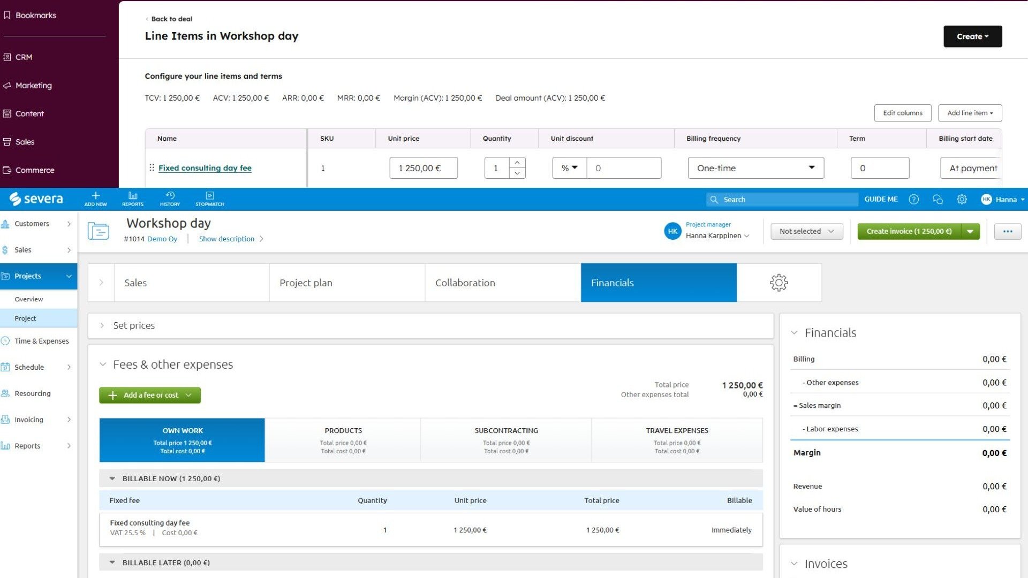Image resolution: width=1028 pixels, height=578 pixels.
Task: Increase the quantity with the up stepper arrow
Action: click(x=517, y=163)
